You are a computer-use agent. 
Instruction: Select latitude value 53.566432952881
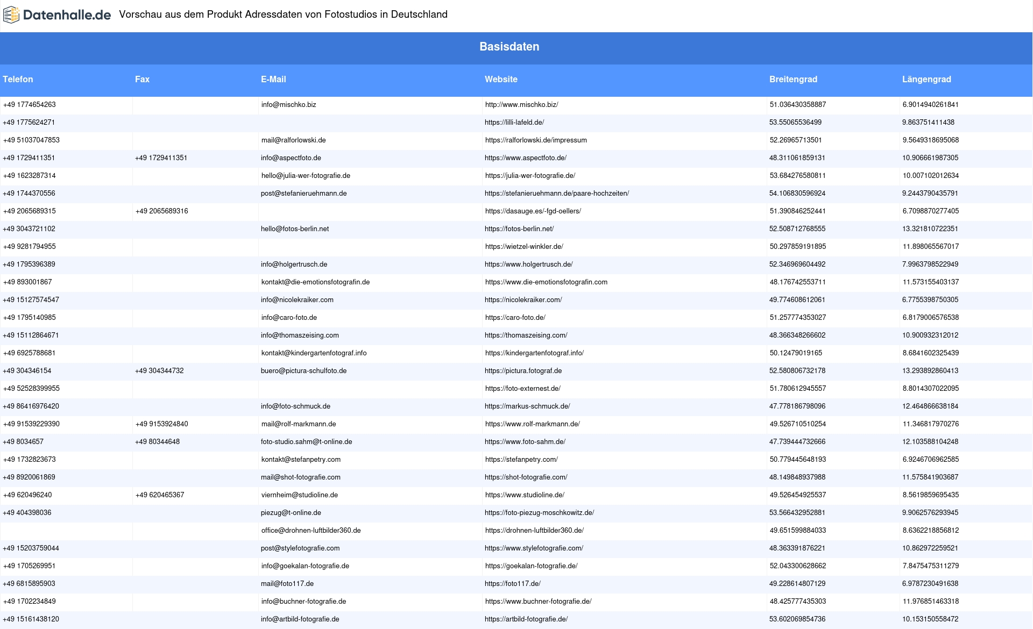[x=797, y=513]
